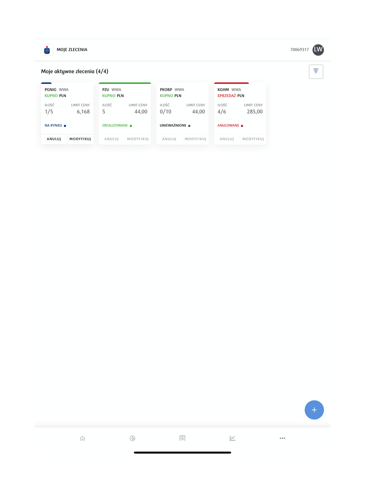Viewport: 365px width, 487px height.
Task: Open the more options dots tab
Action: [283, 438]
